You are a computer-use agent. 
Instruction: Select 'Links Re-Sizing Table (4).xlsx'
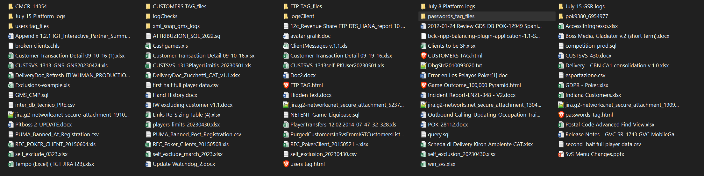(x=187, y=115)
